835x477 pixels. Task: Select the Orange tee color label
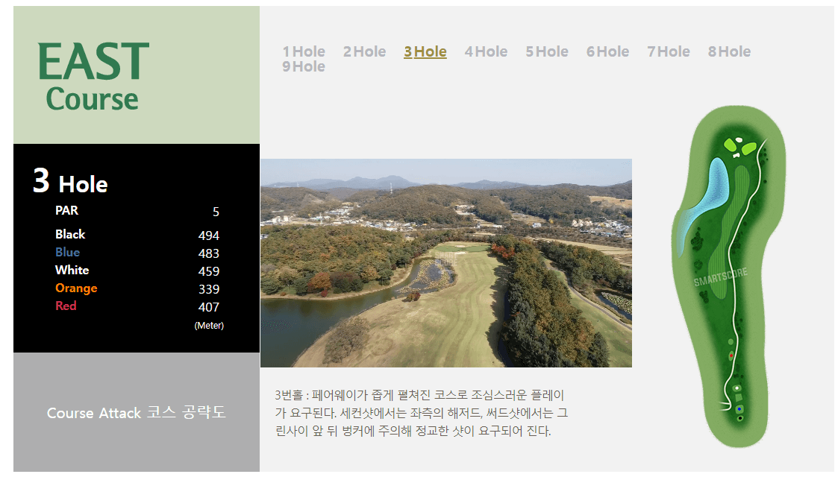click(76, 288)
